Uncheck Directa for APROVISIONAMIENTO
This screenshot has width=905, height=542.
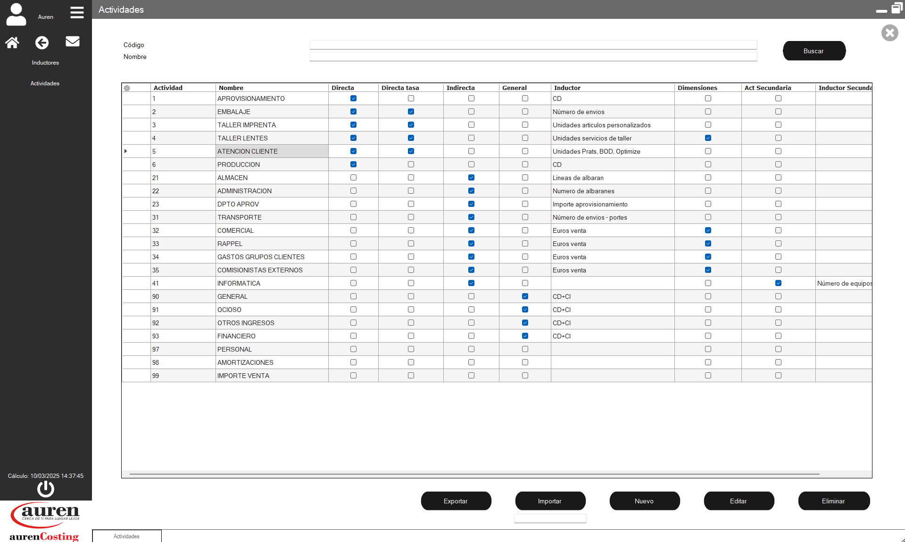tap(353, 99)
